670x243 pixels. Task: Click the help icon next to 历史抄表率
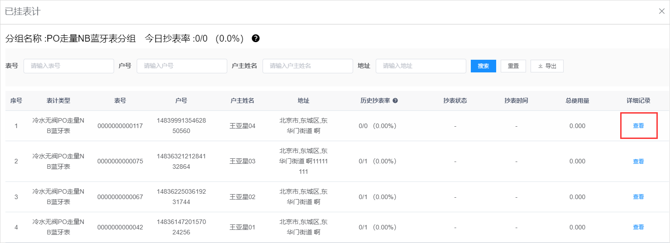(x=395, y=101)
